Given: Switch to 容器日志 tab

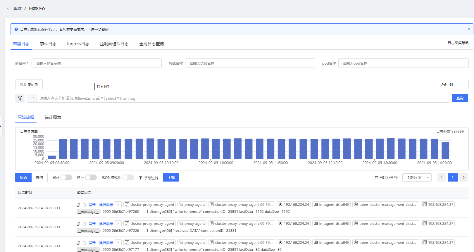Looking at the screenshot, I should point(21,44).
